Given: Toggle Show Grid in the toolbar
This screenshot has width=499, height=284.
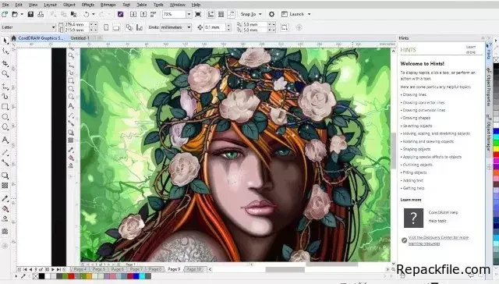Looking at the screenshot, I should pos(221,14).
